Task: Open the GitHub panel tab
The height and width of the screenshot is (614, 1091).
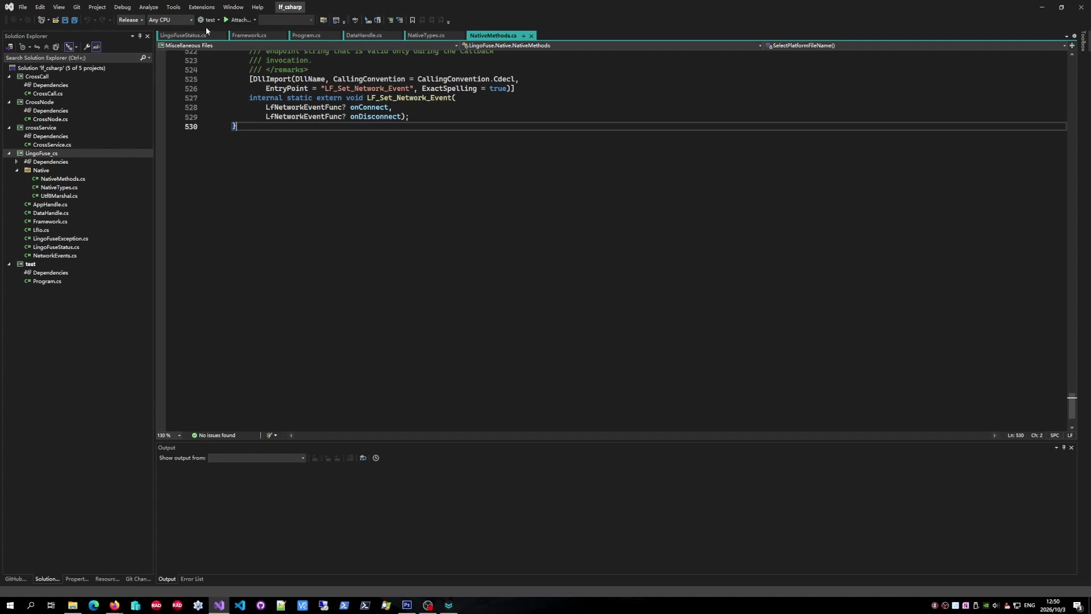Action: 16,579
